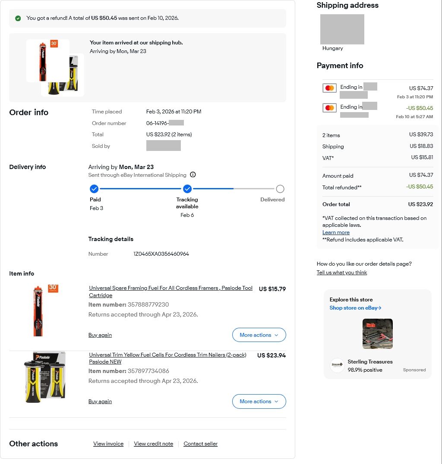Viewport: 442px width, 464px height.
Task: Click View credit note
Action: click(154, 444)
